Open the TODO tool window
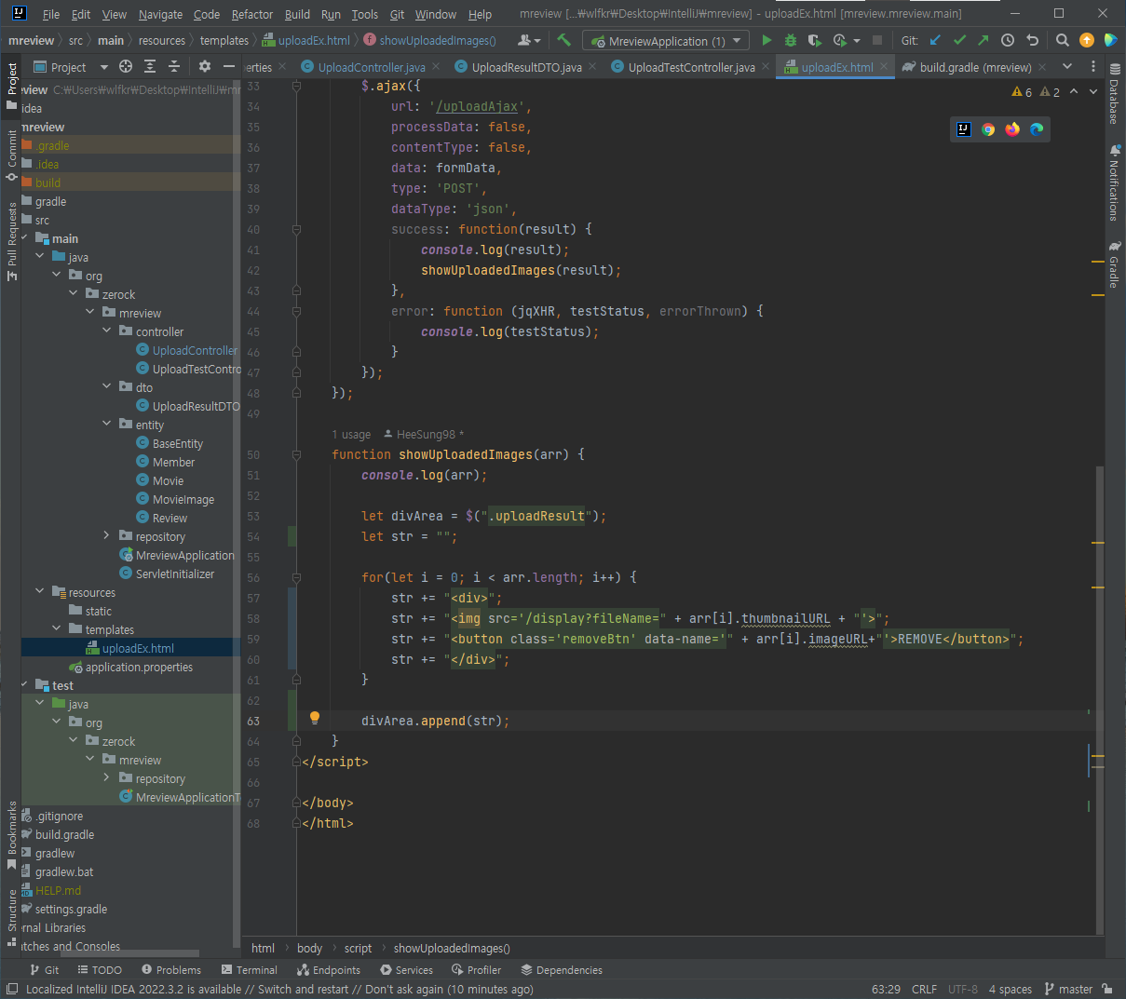Image resolution: width=1126 pixels, height=999 pixels. pos(100,969)
